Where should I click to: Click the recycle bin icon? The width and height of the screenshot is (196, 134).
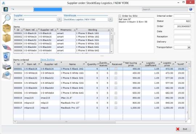pyautogui.click(x=7, y=56)
